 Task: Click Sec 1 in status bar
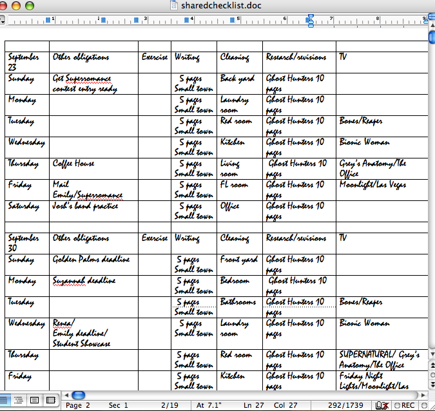coord(118,405)
